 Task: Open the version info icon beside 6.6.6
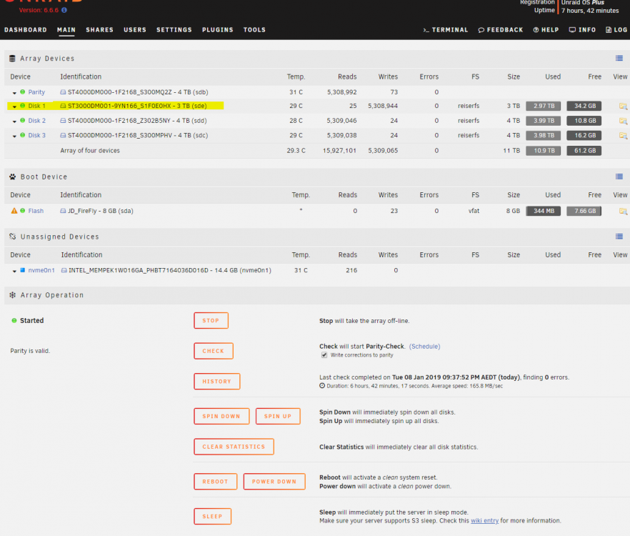pyautogui.click(x=64, y=10)
